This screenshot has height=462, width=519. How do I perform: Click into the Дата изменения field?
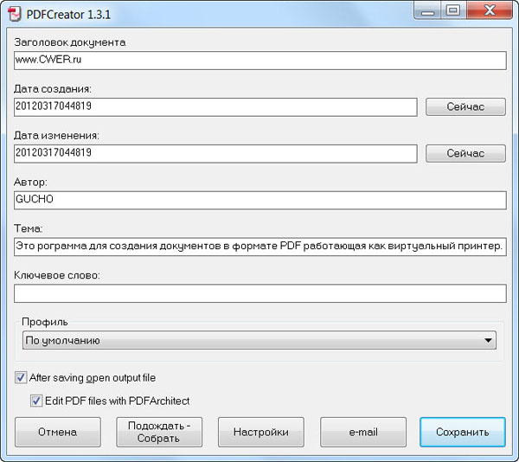click(216, 153)
